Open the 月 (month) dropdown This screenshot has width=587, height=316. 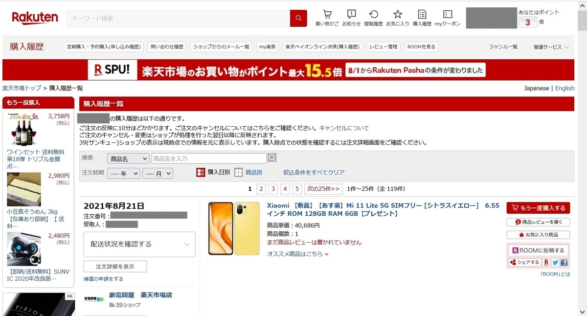158,173
